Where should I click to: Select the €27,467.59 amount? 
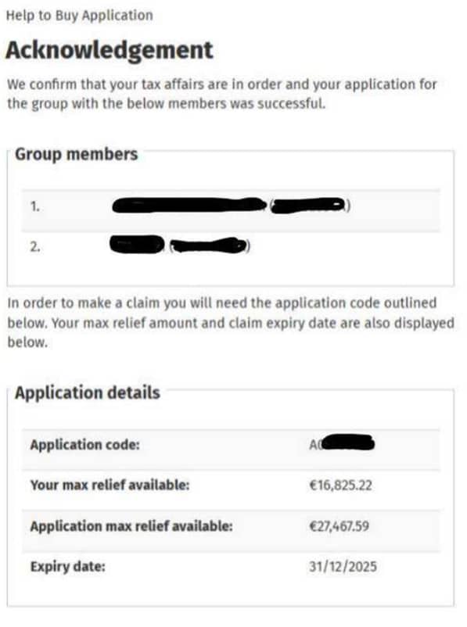(339, 526)
